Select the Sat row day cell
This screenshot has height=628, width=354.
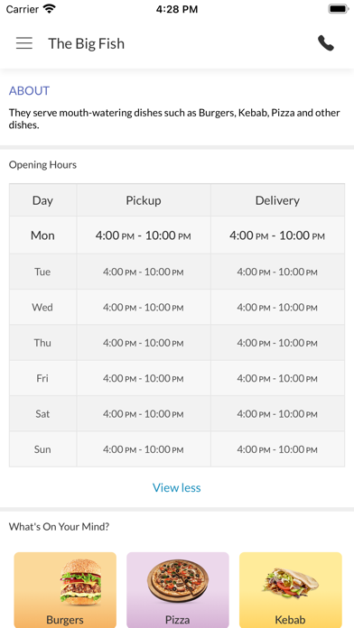[43, 413]
